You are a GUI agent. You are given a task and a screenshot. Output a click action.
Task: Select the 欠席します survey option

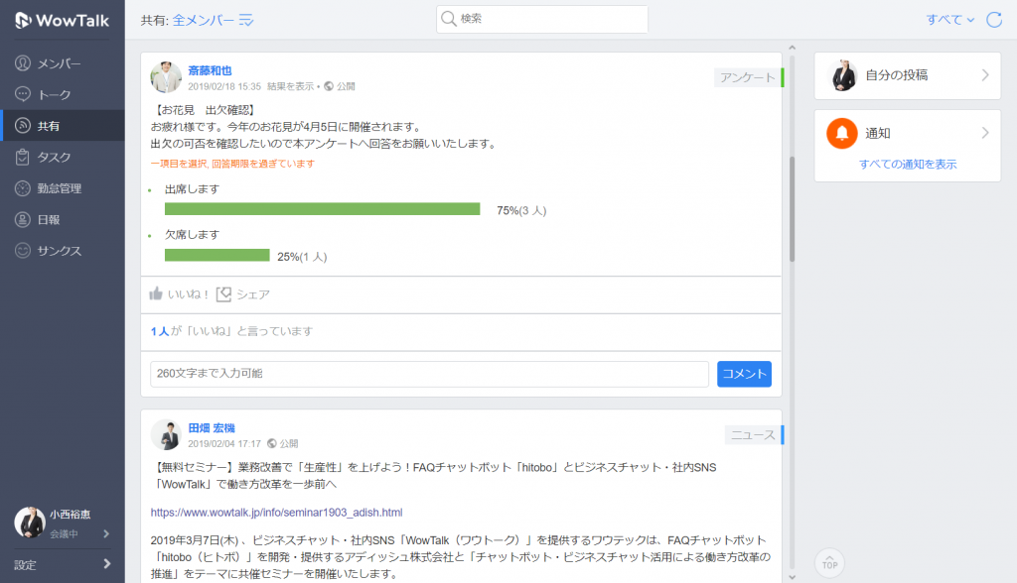click(192, 235)
